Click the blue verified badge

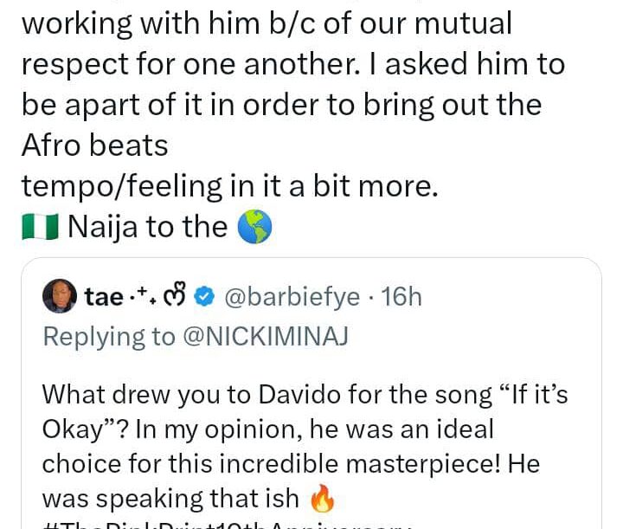click(203, 297)
